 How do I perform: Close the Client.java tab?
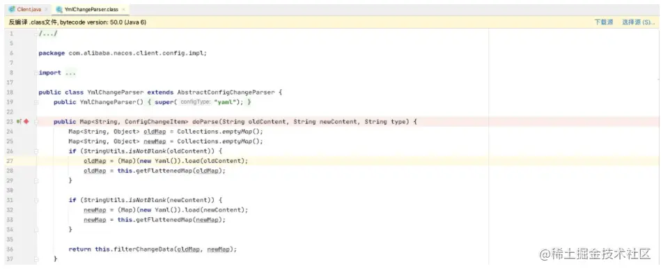pos(46,9)
